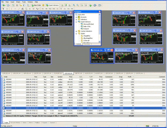Viewport: 167px width, 128px height.
Task: Toggle chart auto scroll
Action: point(82,5)
